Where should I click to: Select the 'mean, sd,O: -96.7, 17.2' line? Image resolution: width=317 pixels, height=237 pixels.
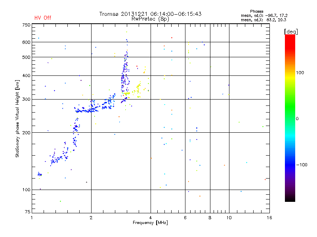264,15
